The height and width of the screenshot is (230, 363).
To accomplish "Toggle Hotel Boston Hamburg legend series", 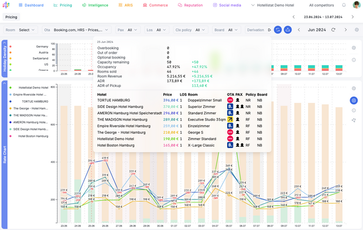I will pos(29,136).
